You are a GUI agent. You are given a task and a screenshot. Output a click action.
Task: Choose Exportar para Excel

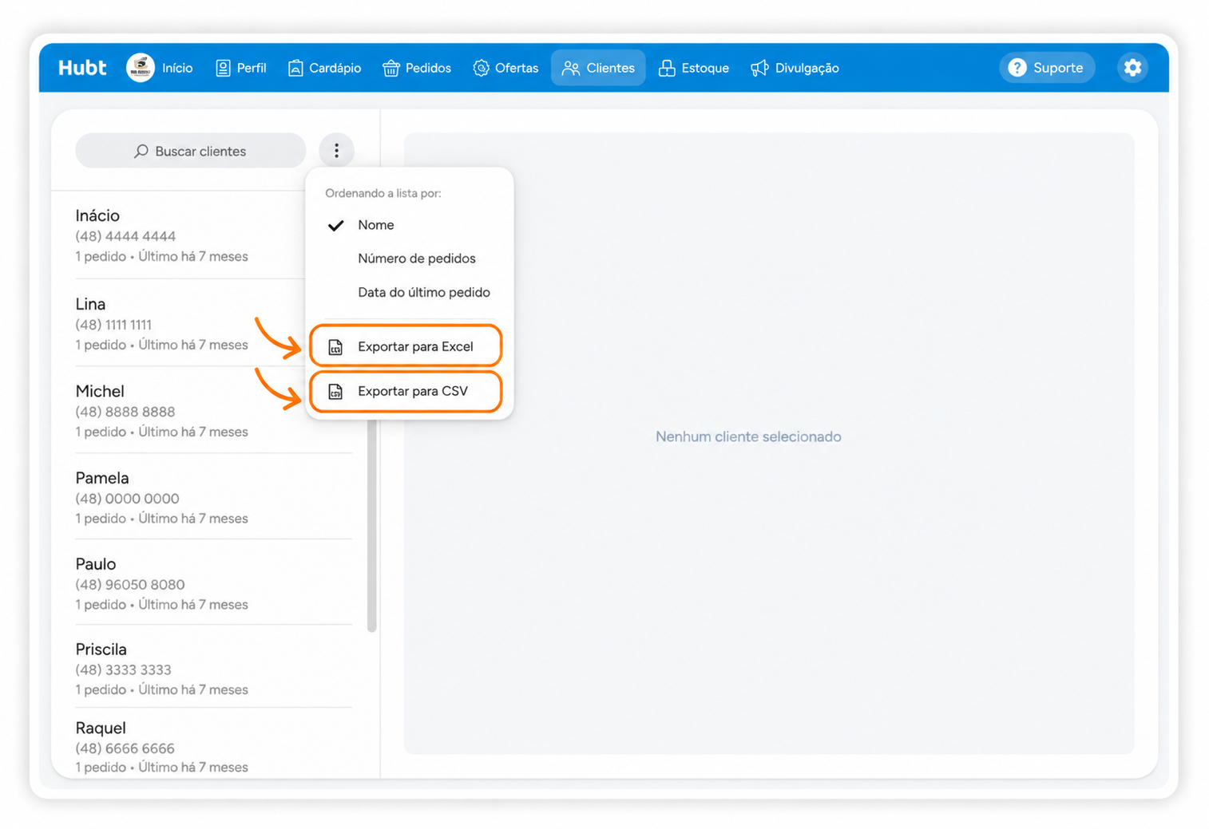406,346
